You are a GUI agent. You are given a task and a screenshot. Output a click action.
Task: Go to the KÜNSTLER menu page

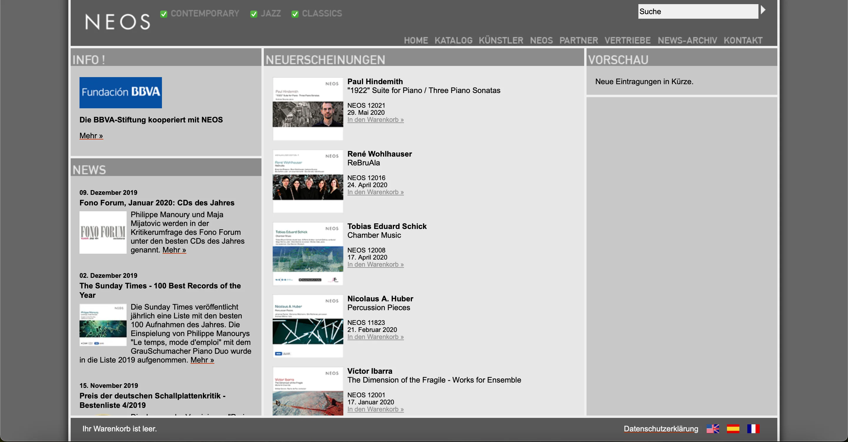tap(501, 41)
